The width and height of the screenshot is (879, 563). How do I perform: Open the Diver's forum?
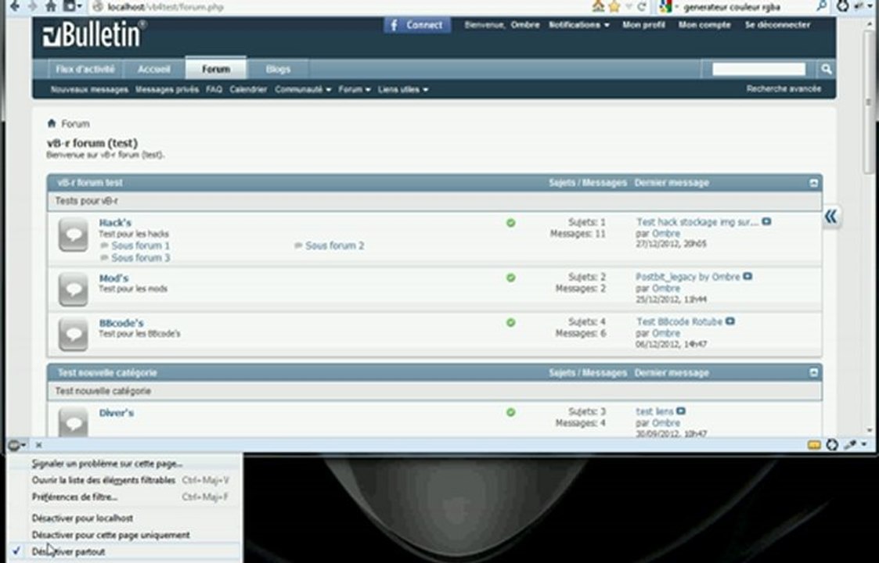click(116, 413)
